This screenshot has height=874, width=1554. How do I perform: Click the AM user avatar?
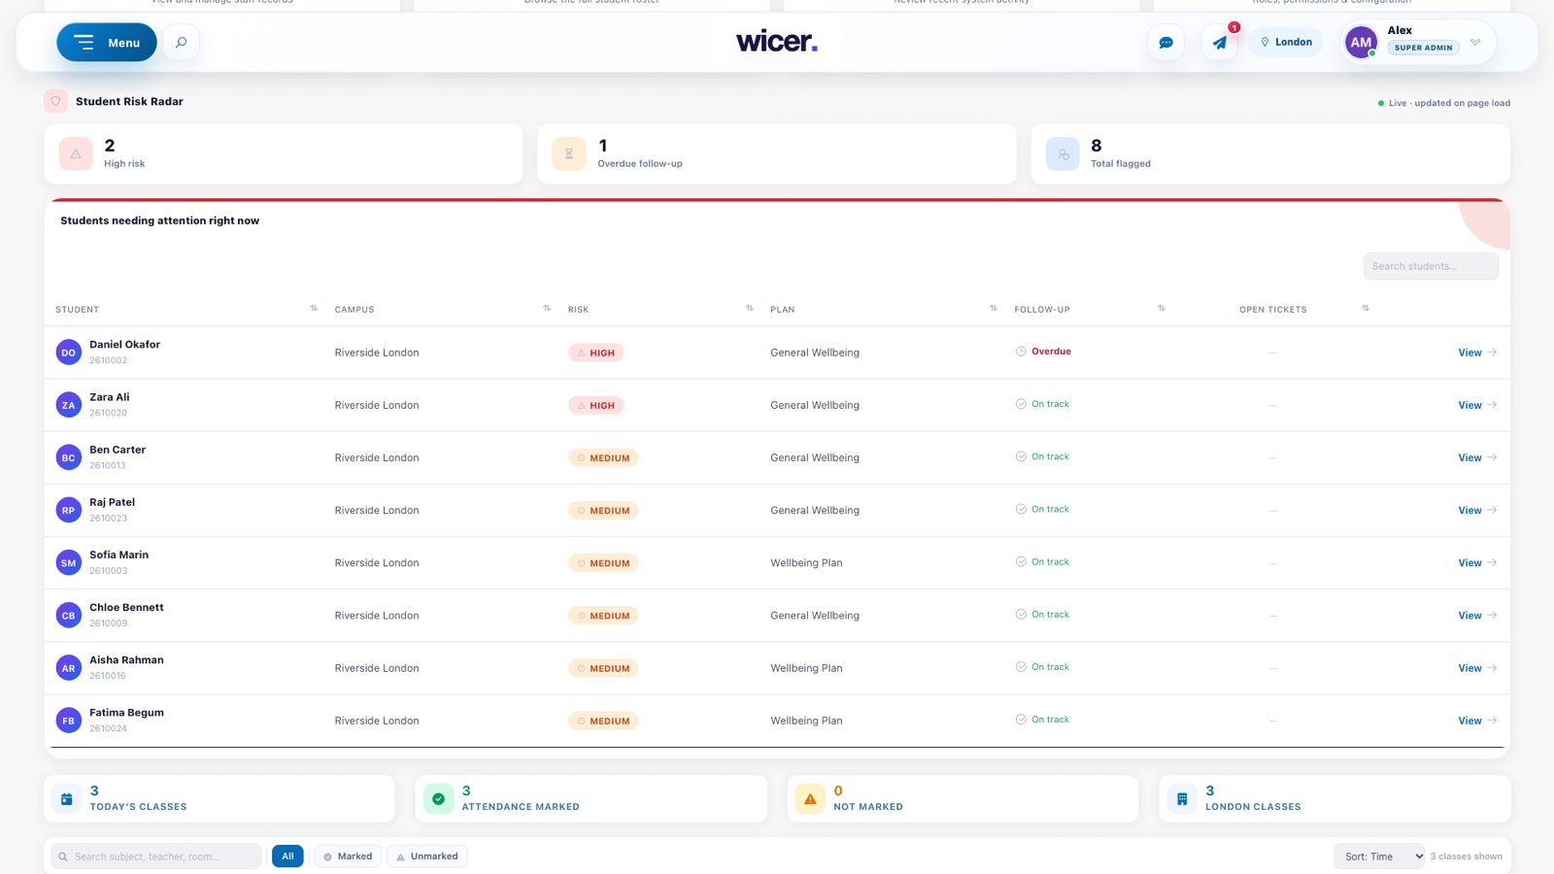point(1361,43)
